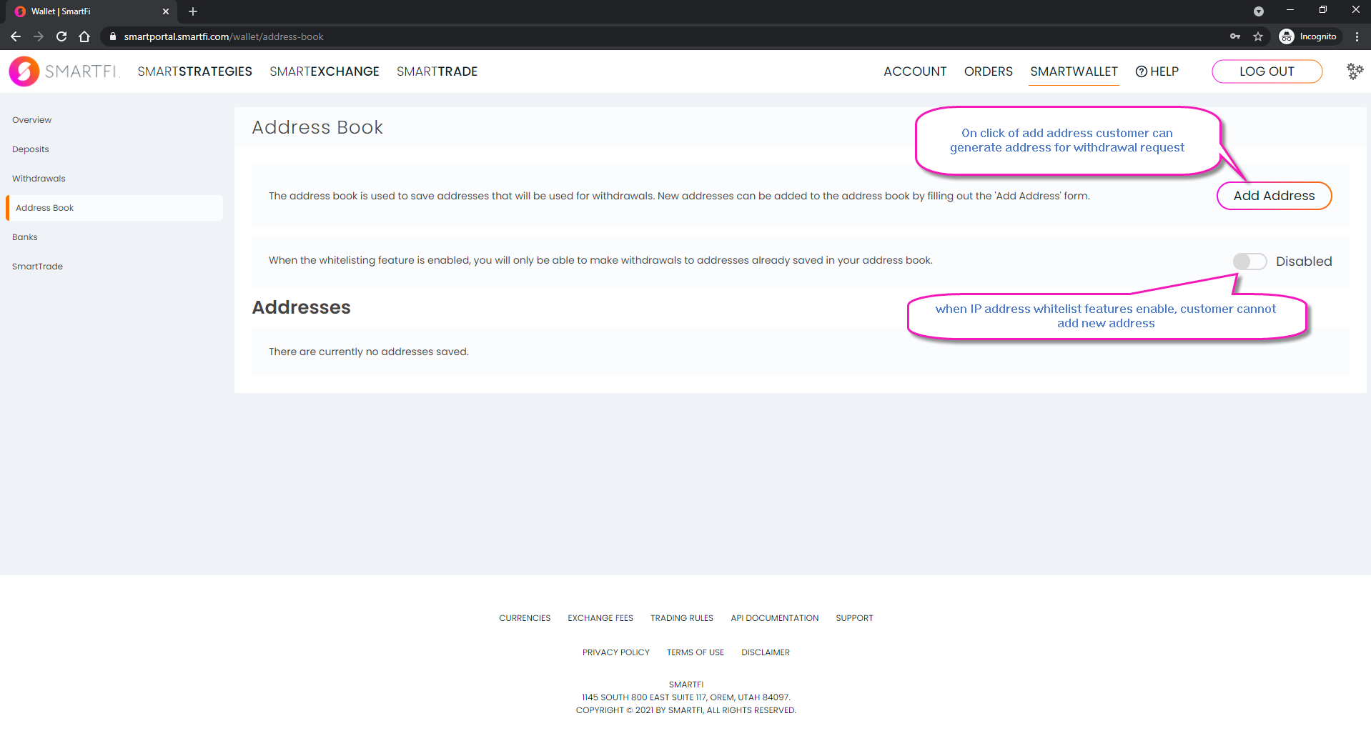Click the SmartFi logo
This screenshot has height=741, width=1371.
pyautogui.click(x=63, y=71)
